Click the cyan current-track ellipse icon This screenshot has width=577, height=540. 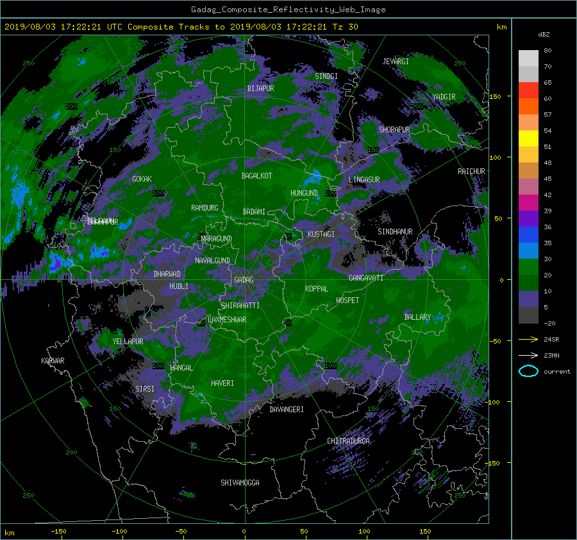point(528,371)
